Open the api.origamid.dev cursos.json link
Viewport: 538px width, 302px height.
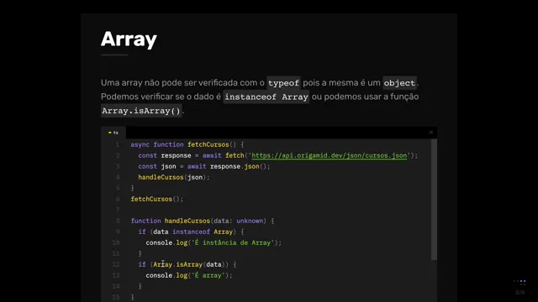[x=329, y=155]
